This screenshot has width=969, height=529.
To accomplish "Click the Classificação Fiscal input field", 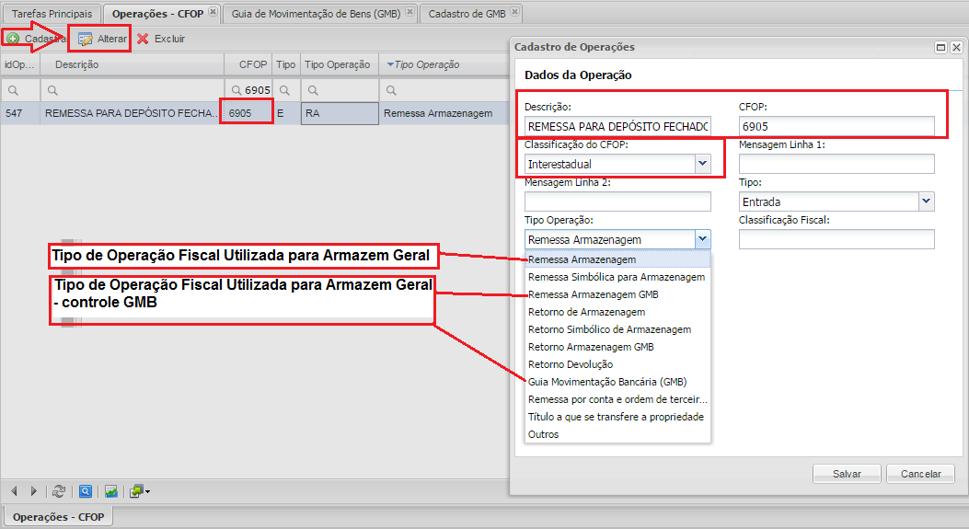I will tap(836, 239).
